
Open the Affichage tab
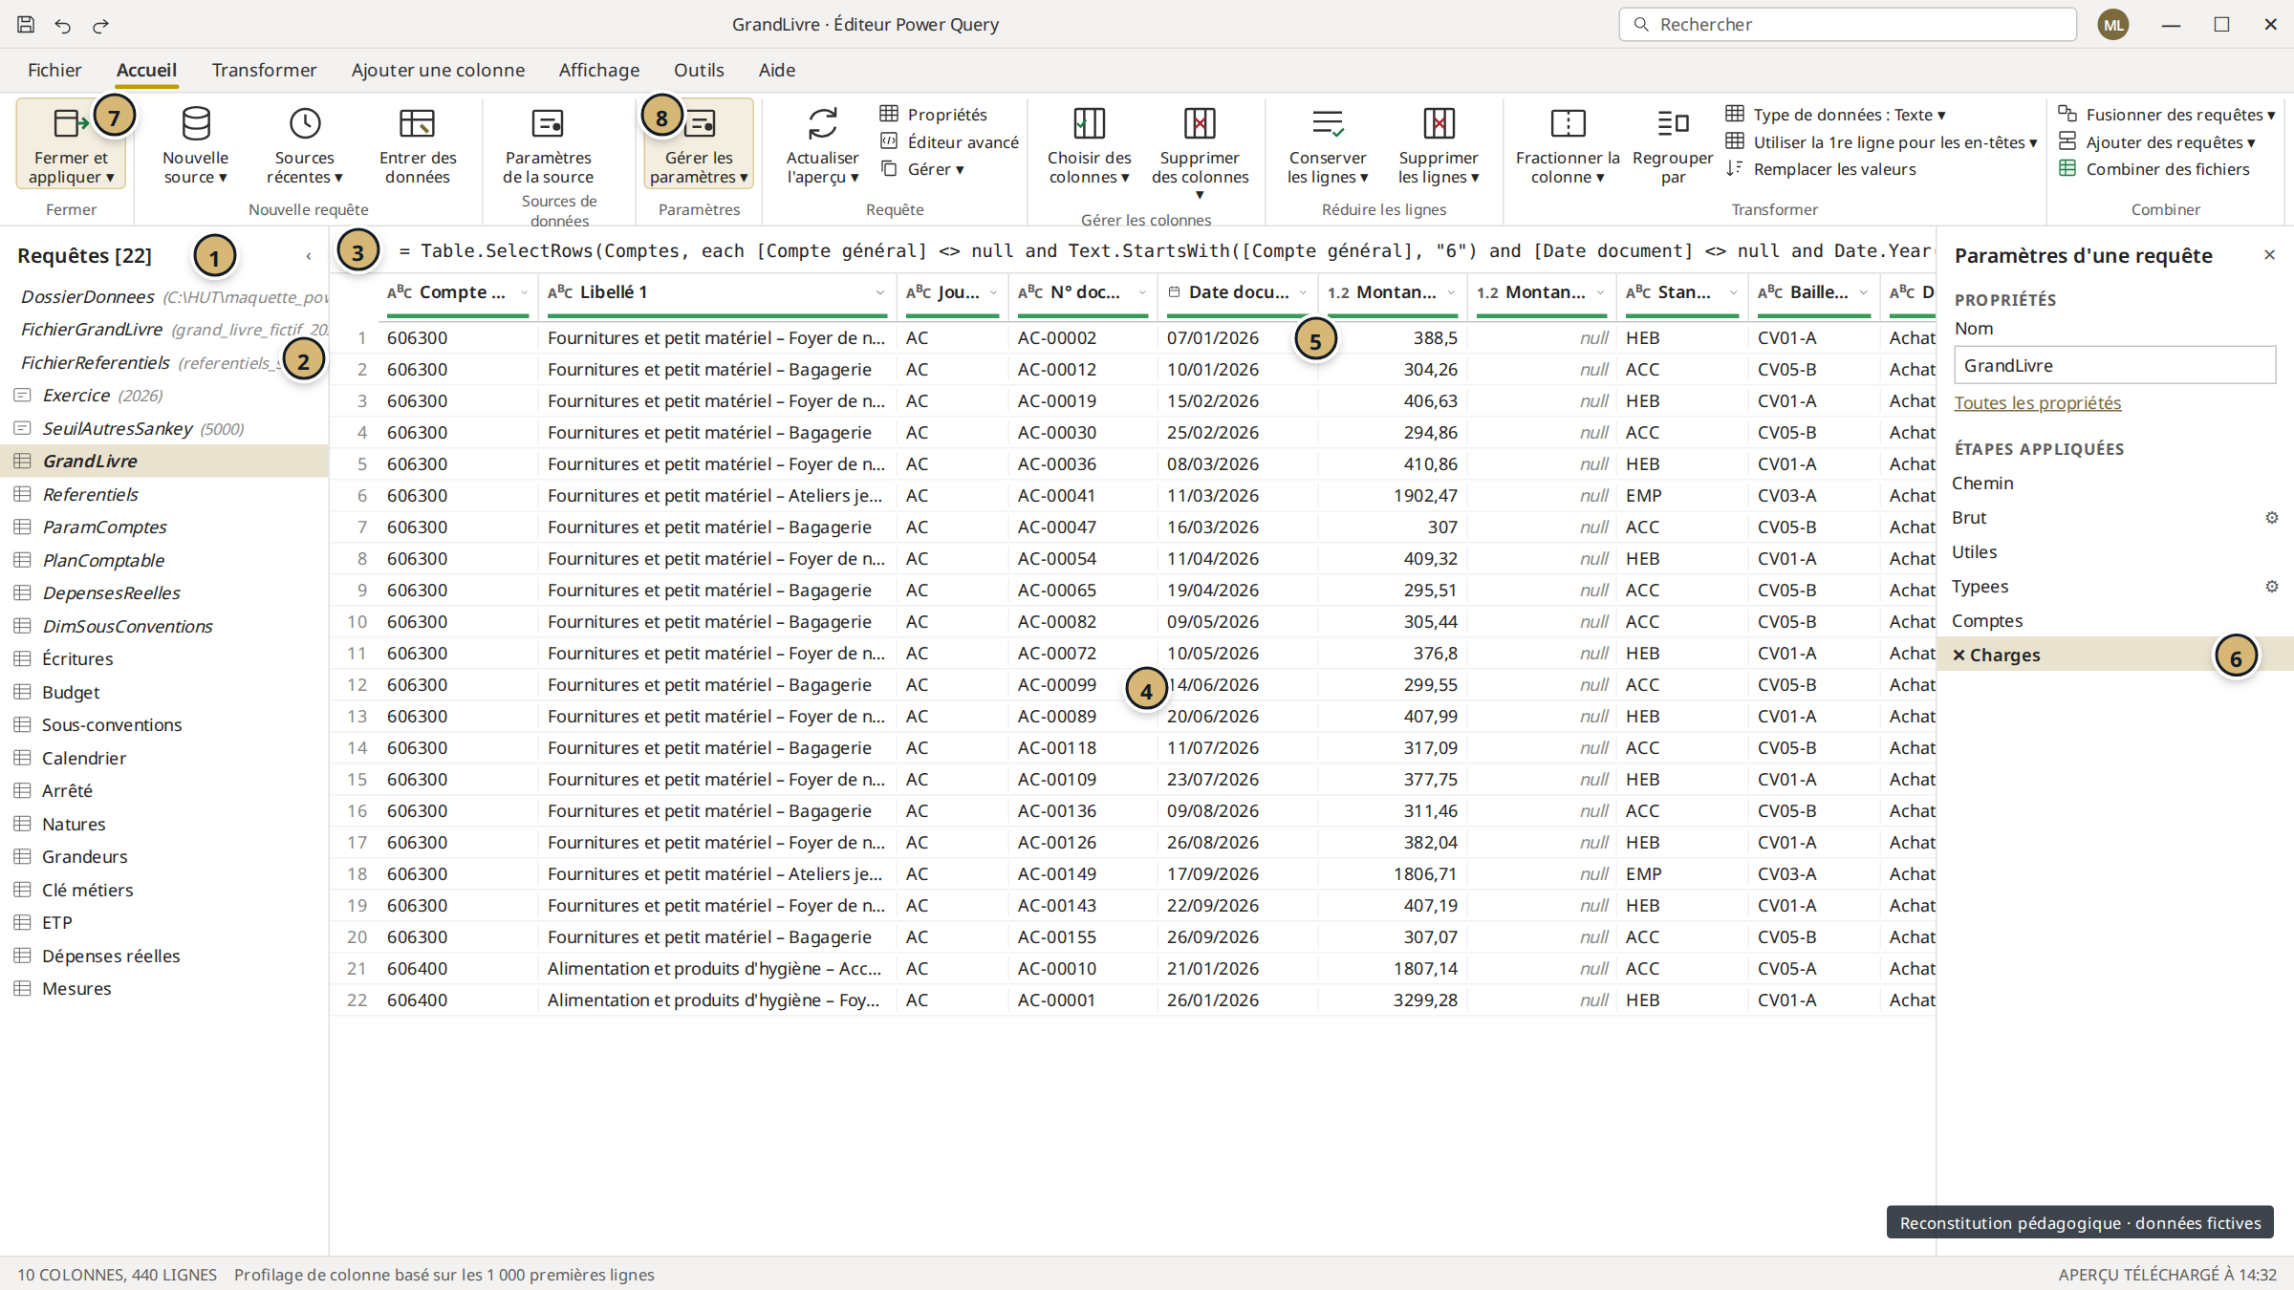[x=599, y=70]
